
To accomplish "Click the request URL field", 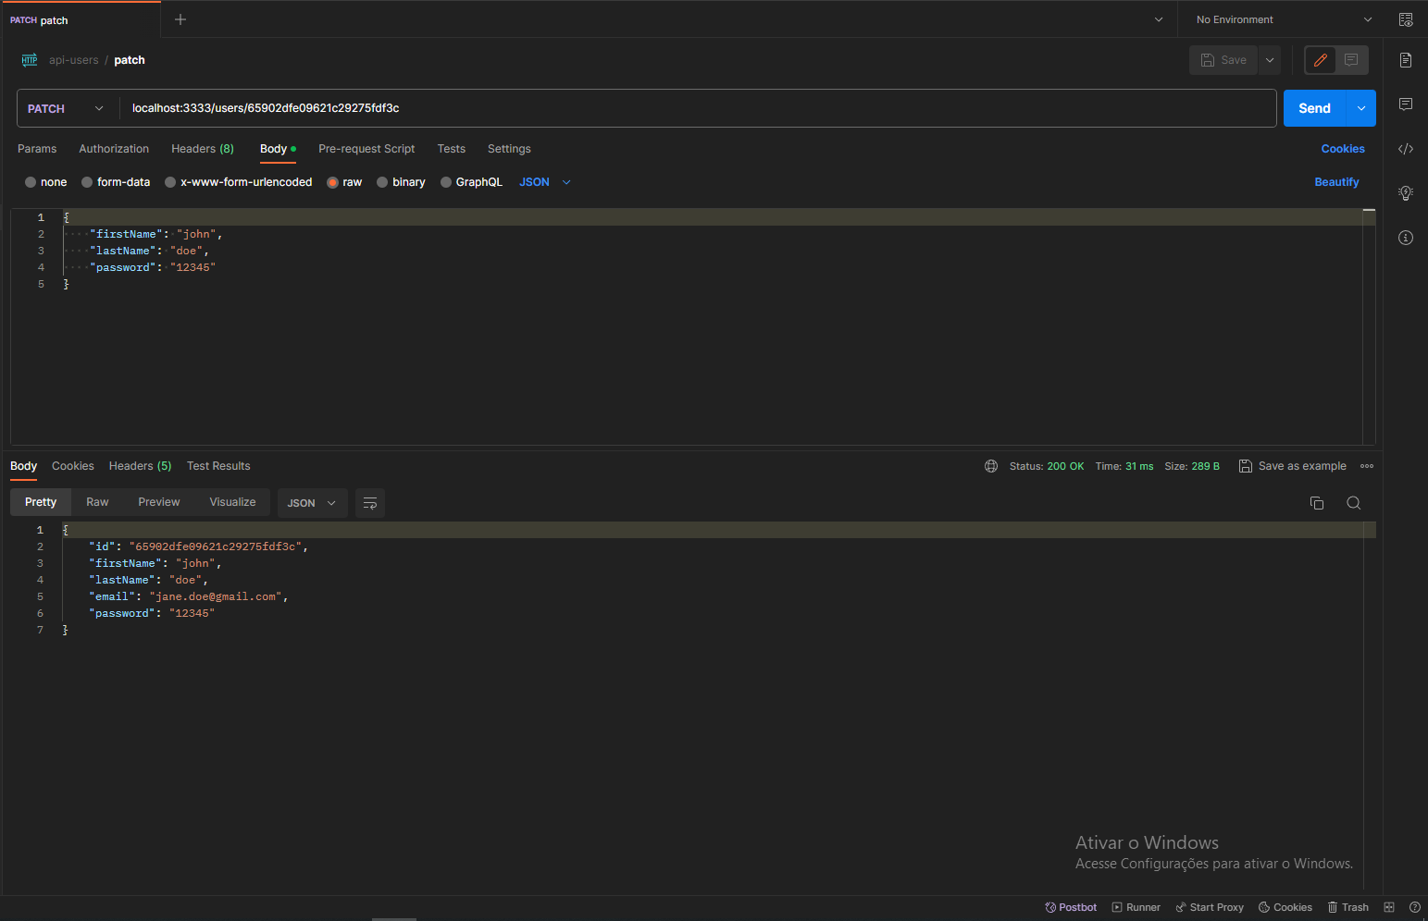I will pyautogui.click(x=698, y=108).
